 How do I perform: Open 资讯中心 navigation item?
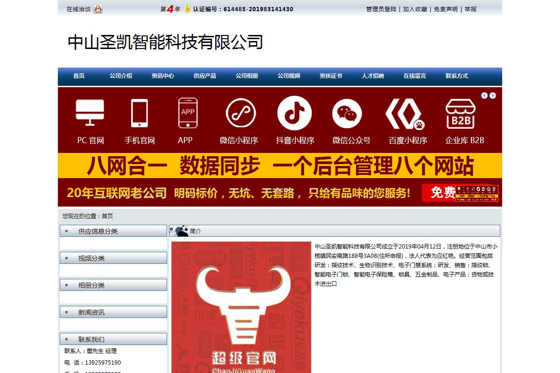pos(163,76)
